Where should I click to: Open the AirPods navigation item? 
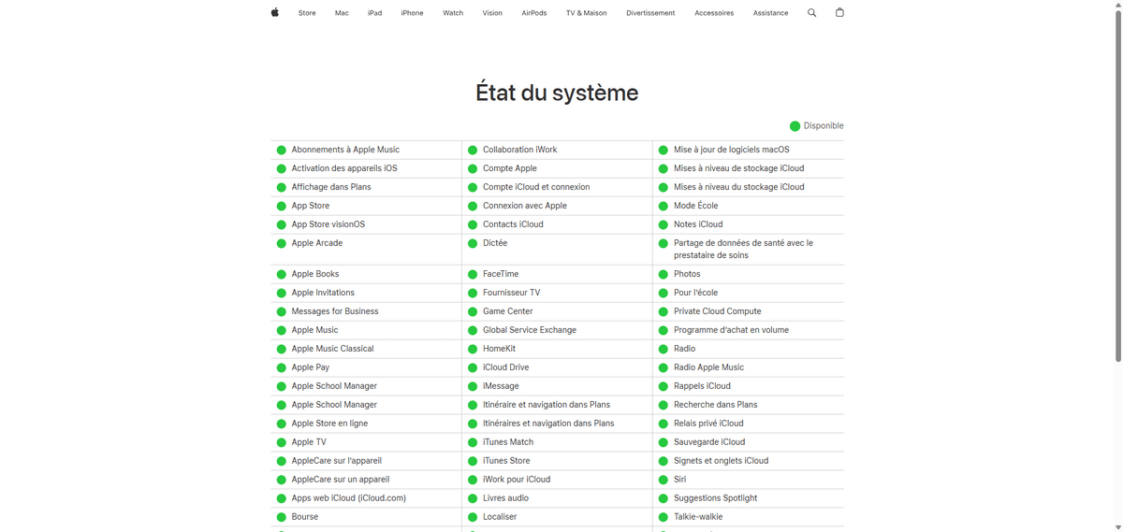tap(534, 13)
